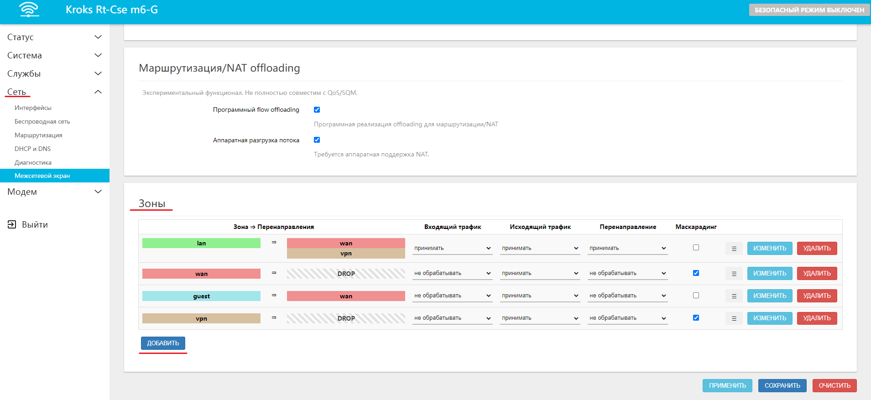The image size is (871, 400).
Task: Click the safe mode disabled banner
Action: click(809, 10)
